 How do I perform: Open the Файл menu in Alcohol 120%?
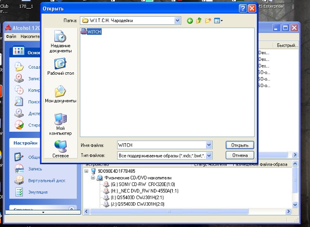[11, 37]
